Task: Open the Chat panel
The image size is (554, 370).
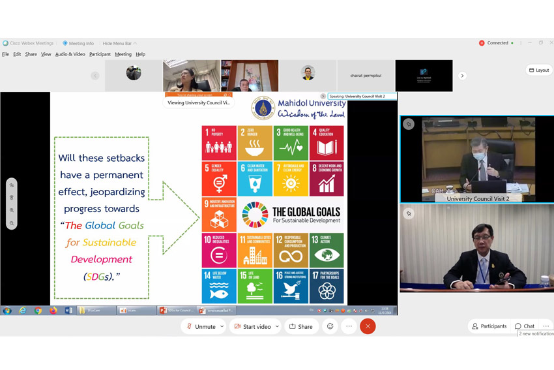Action: click(x=525, y=326)
